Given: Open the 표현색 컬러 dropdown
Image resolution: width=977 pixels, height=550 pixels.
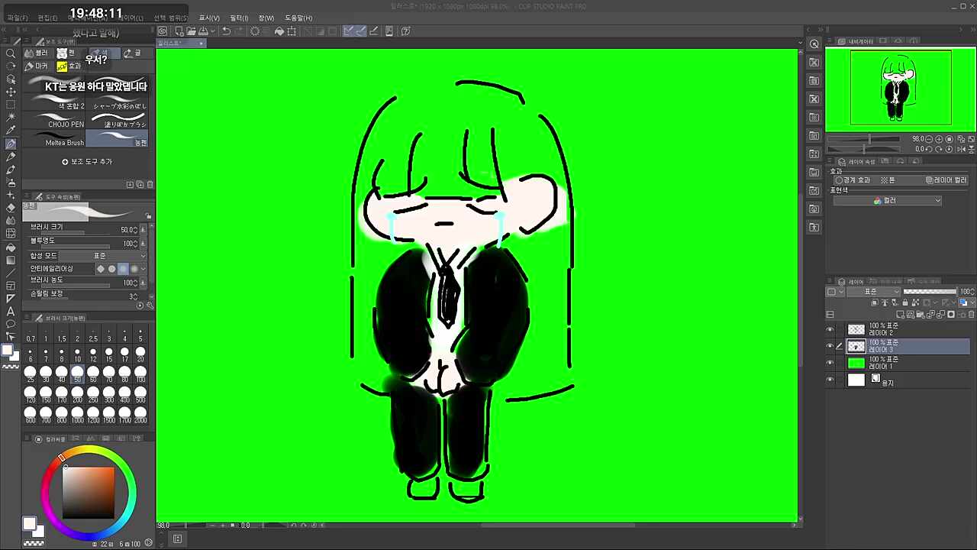Looking at the screenshot, I should point(887,201).
